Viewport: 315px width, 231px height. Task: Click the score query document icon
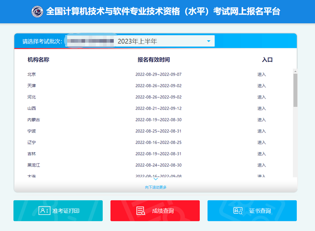pyautogui.click(x=141, y=210)
